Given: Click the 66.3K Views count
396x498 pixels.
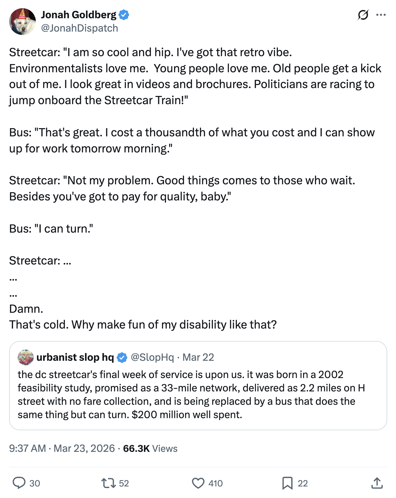Looking at the screenshot, I should 150,449.
